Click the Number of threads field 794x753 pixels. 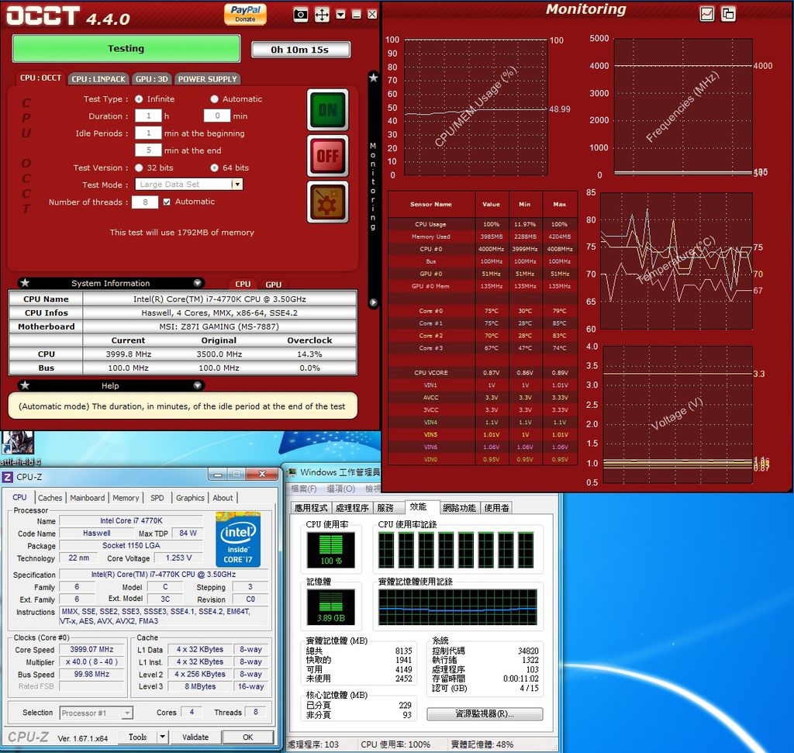(x=145, y=202)
